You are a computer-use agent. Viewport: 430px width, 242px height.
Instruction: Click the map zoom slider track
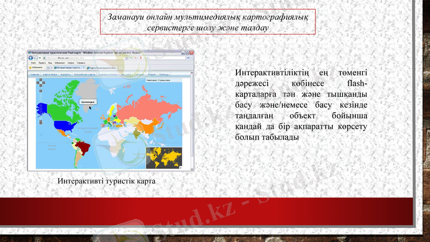coord(41,106)
